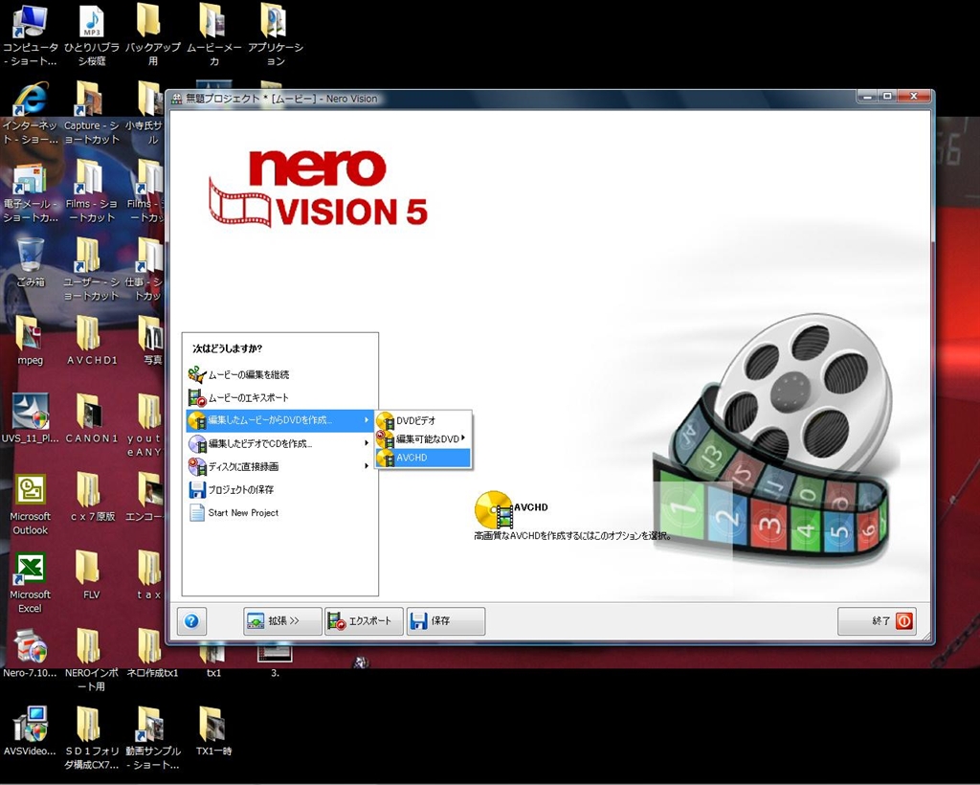Click the 終了 exit button

point(877,621)
